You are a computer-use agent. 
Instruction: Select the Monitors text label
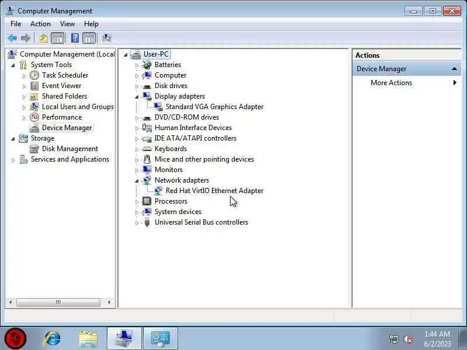169,170
